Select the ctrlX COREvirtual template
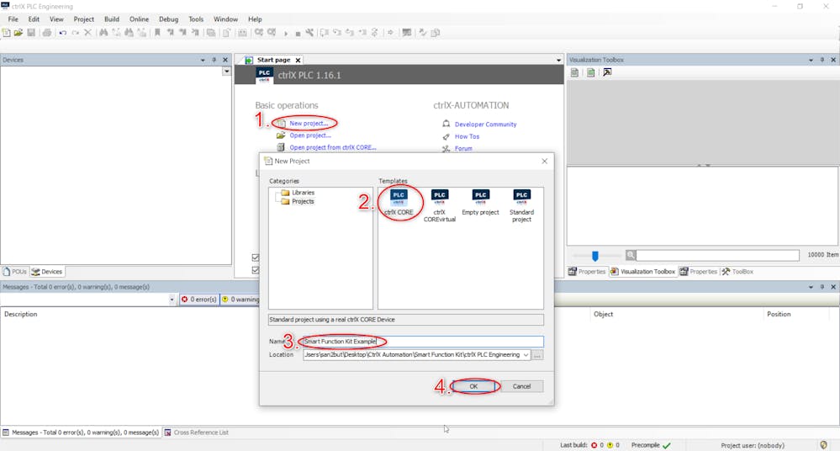Image resolution: width=840 pixels, height=451 pixels. pyautogui.click(x=439, y=206)
